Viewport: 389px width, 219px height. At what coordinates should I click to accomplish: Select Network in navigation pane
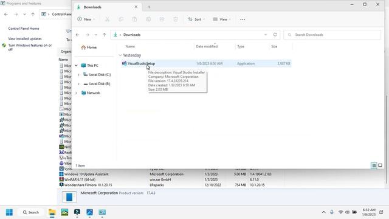click(91, 93)
